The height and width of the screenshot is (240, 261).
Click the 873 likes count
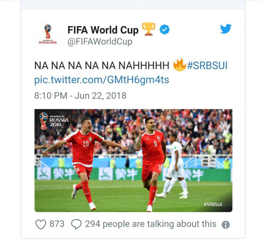click(x=57, y=224)
